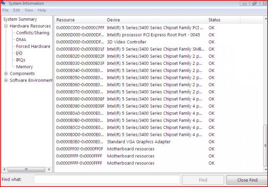268x187 pixels.
Task: Select the Standard VGA Graphics Adapter row
Action: click(159, 142)
